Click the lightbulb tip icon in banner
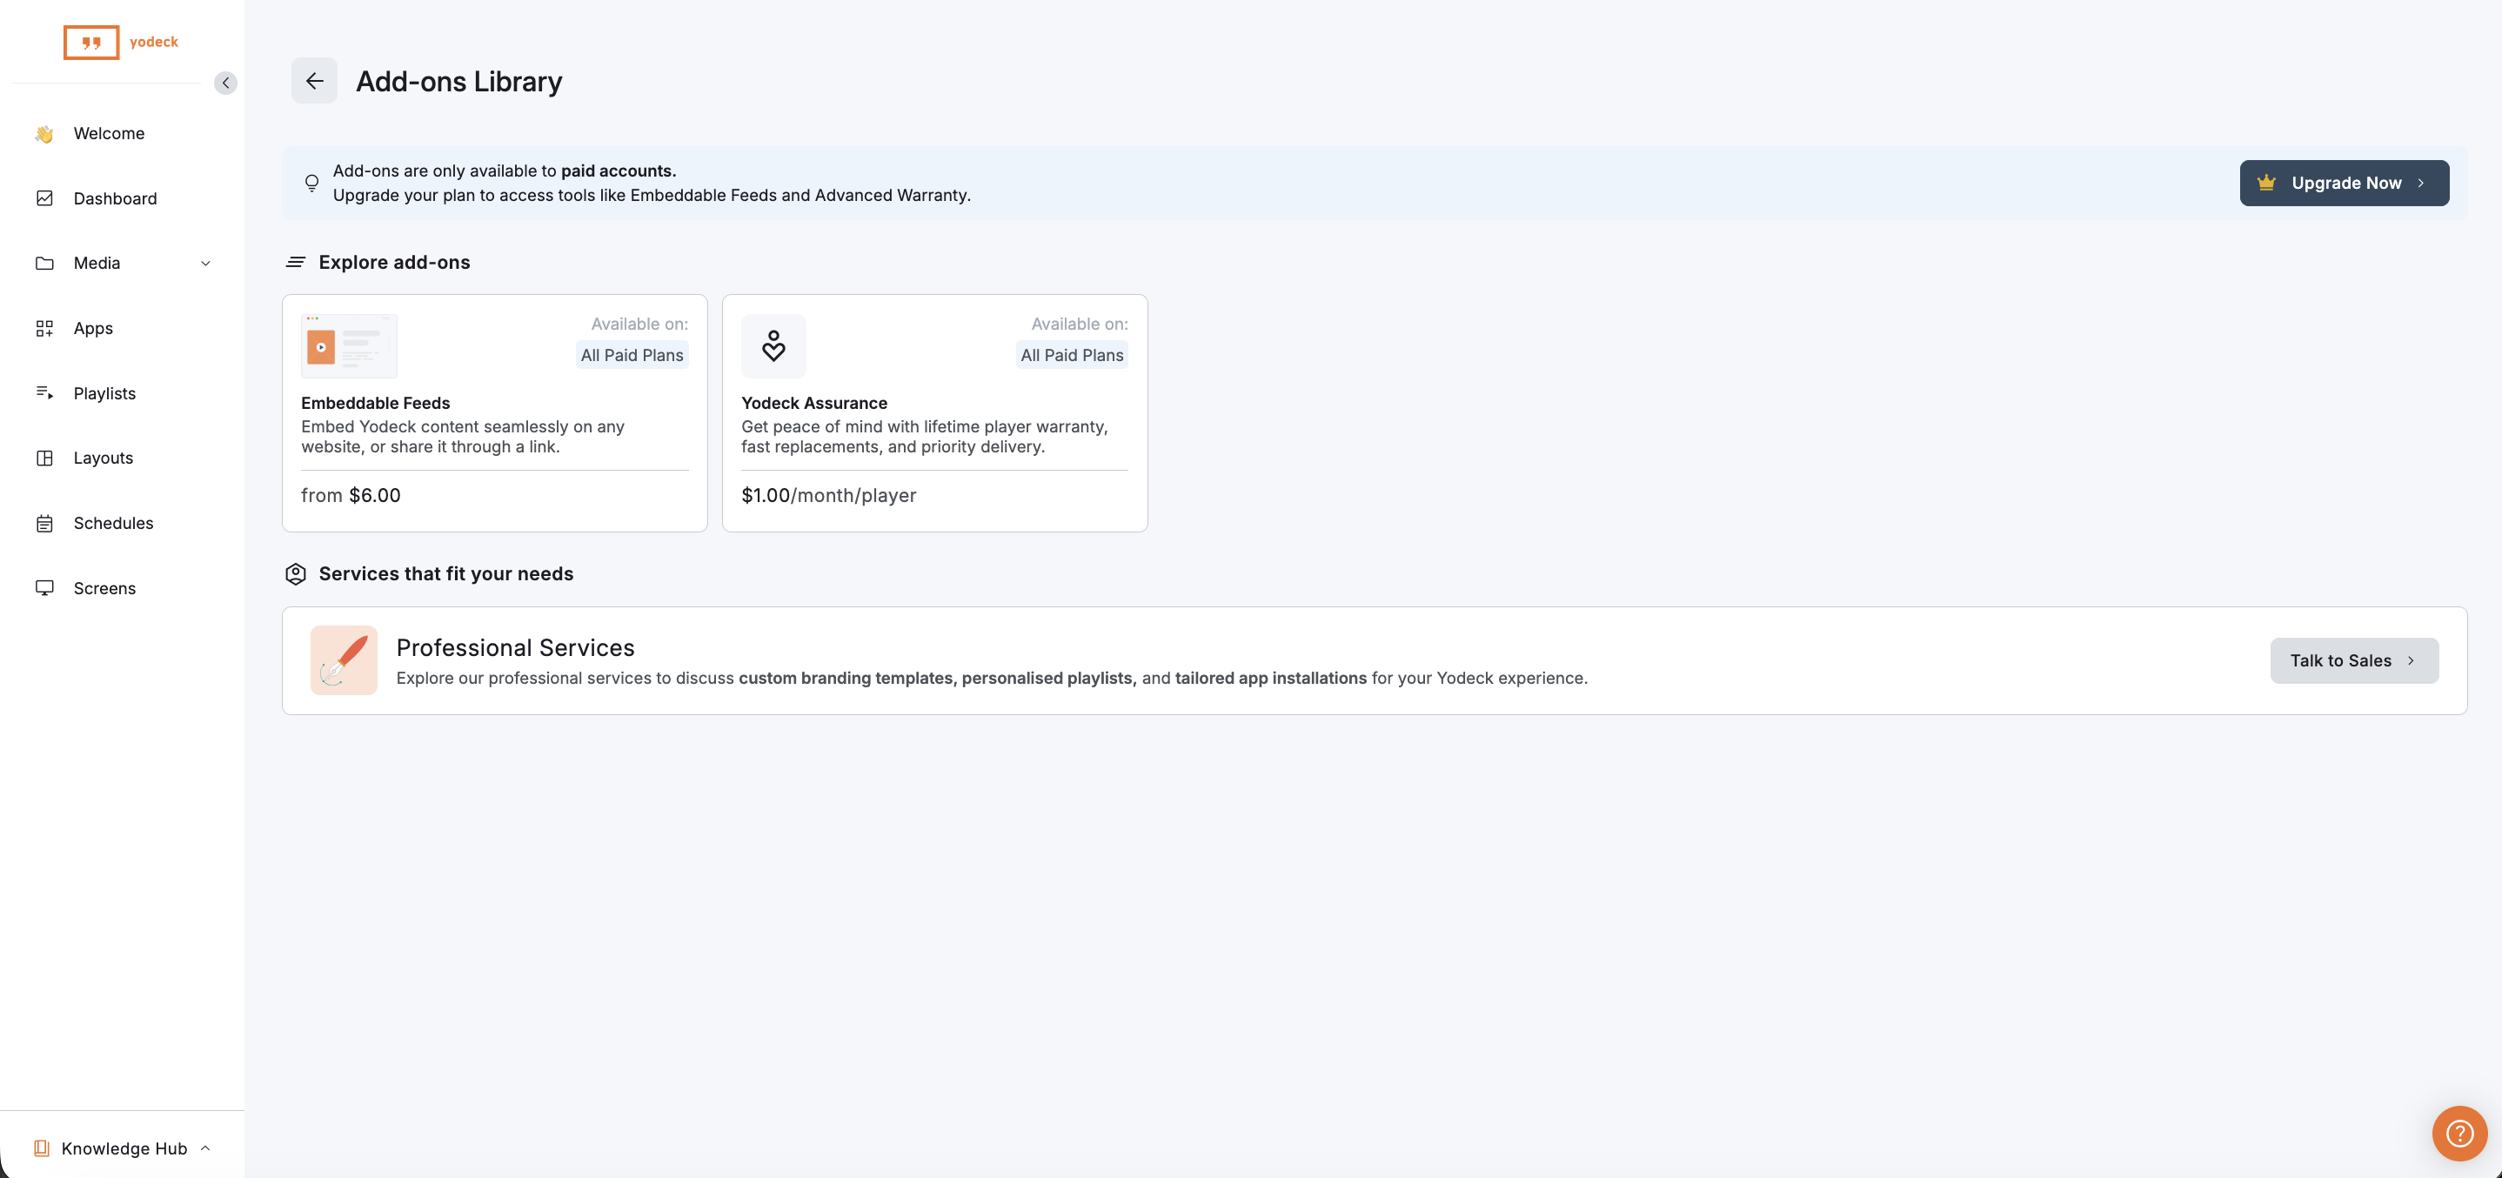Image resolution: width=2502 pixels, height=1178 pixels. pyautogui.click(x=311, y=183)
